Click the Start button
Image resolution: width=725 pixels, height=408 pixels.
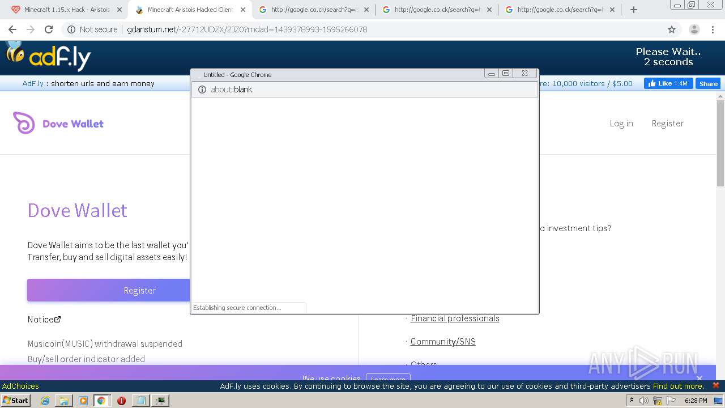[x=15, y=401]
